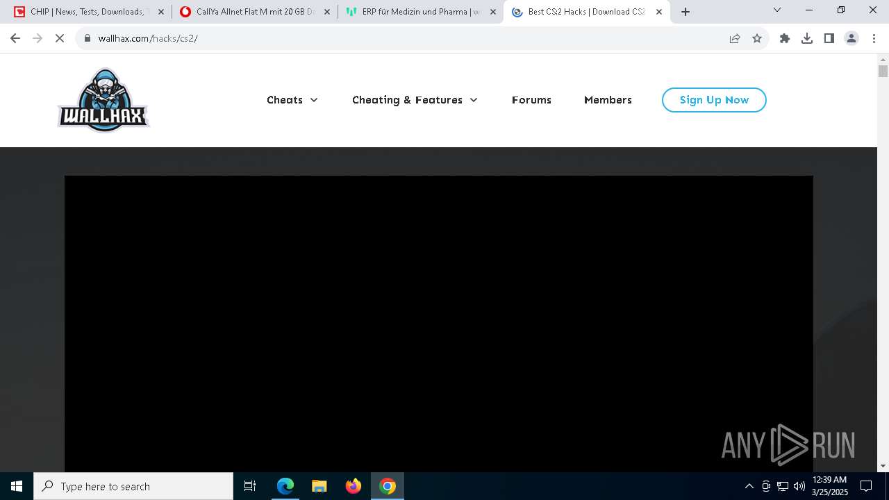
Task: Open the tab search dropdown
Action: pyautogui.click(x=777, y=10)
